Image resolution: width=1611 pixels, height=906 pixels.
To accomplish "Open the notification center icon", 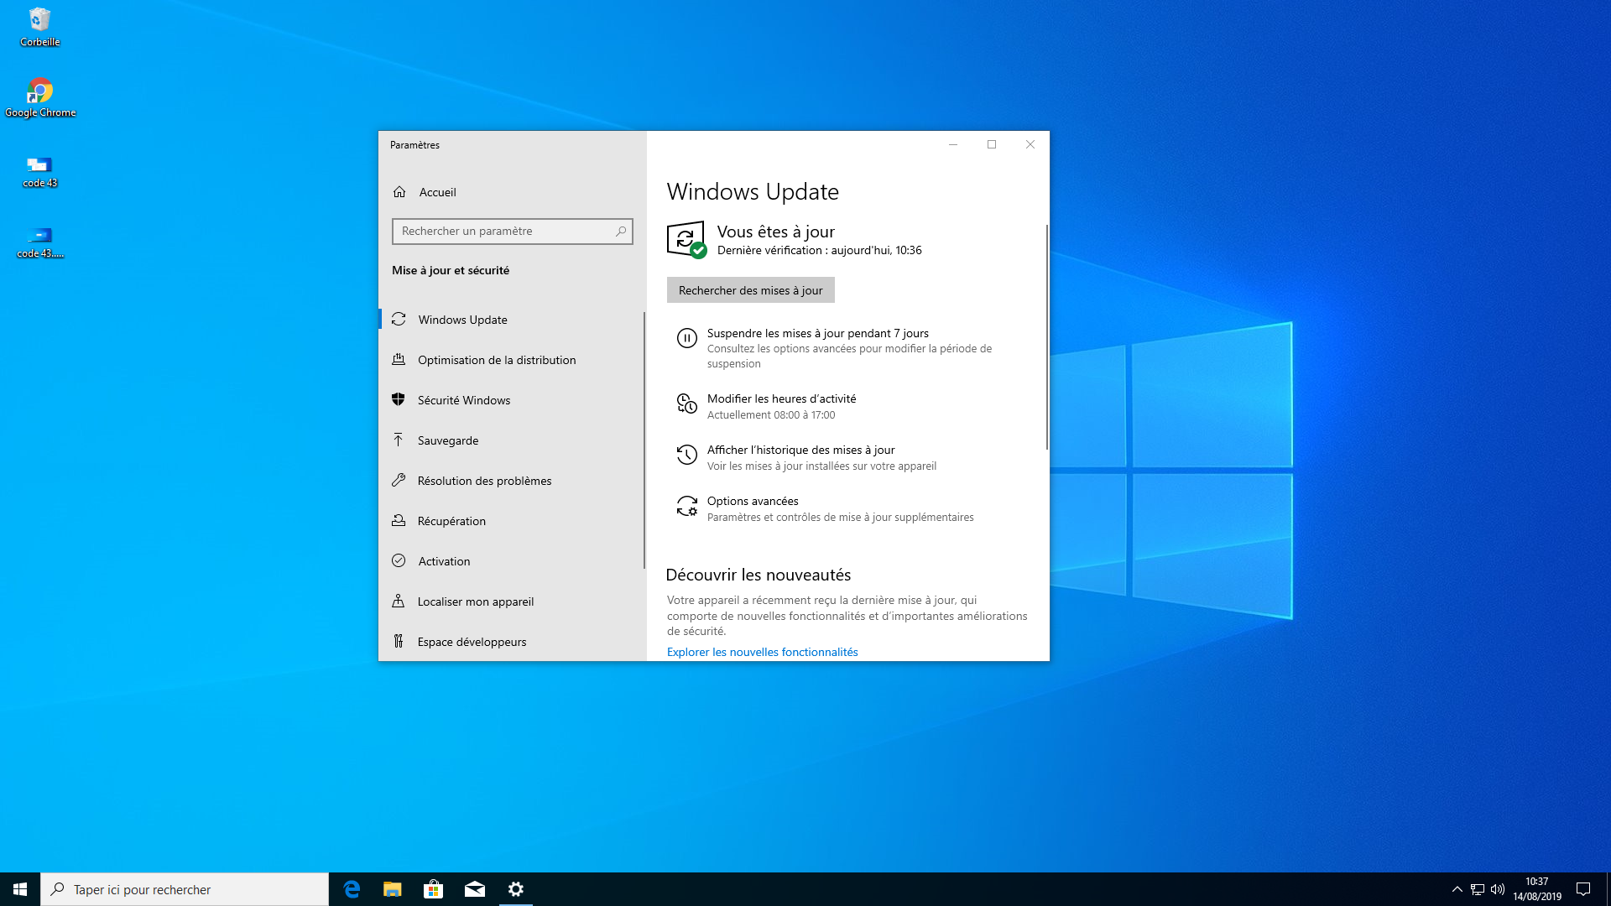I will 1583,889.
